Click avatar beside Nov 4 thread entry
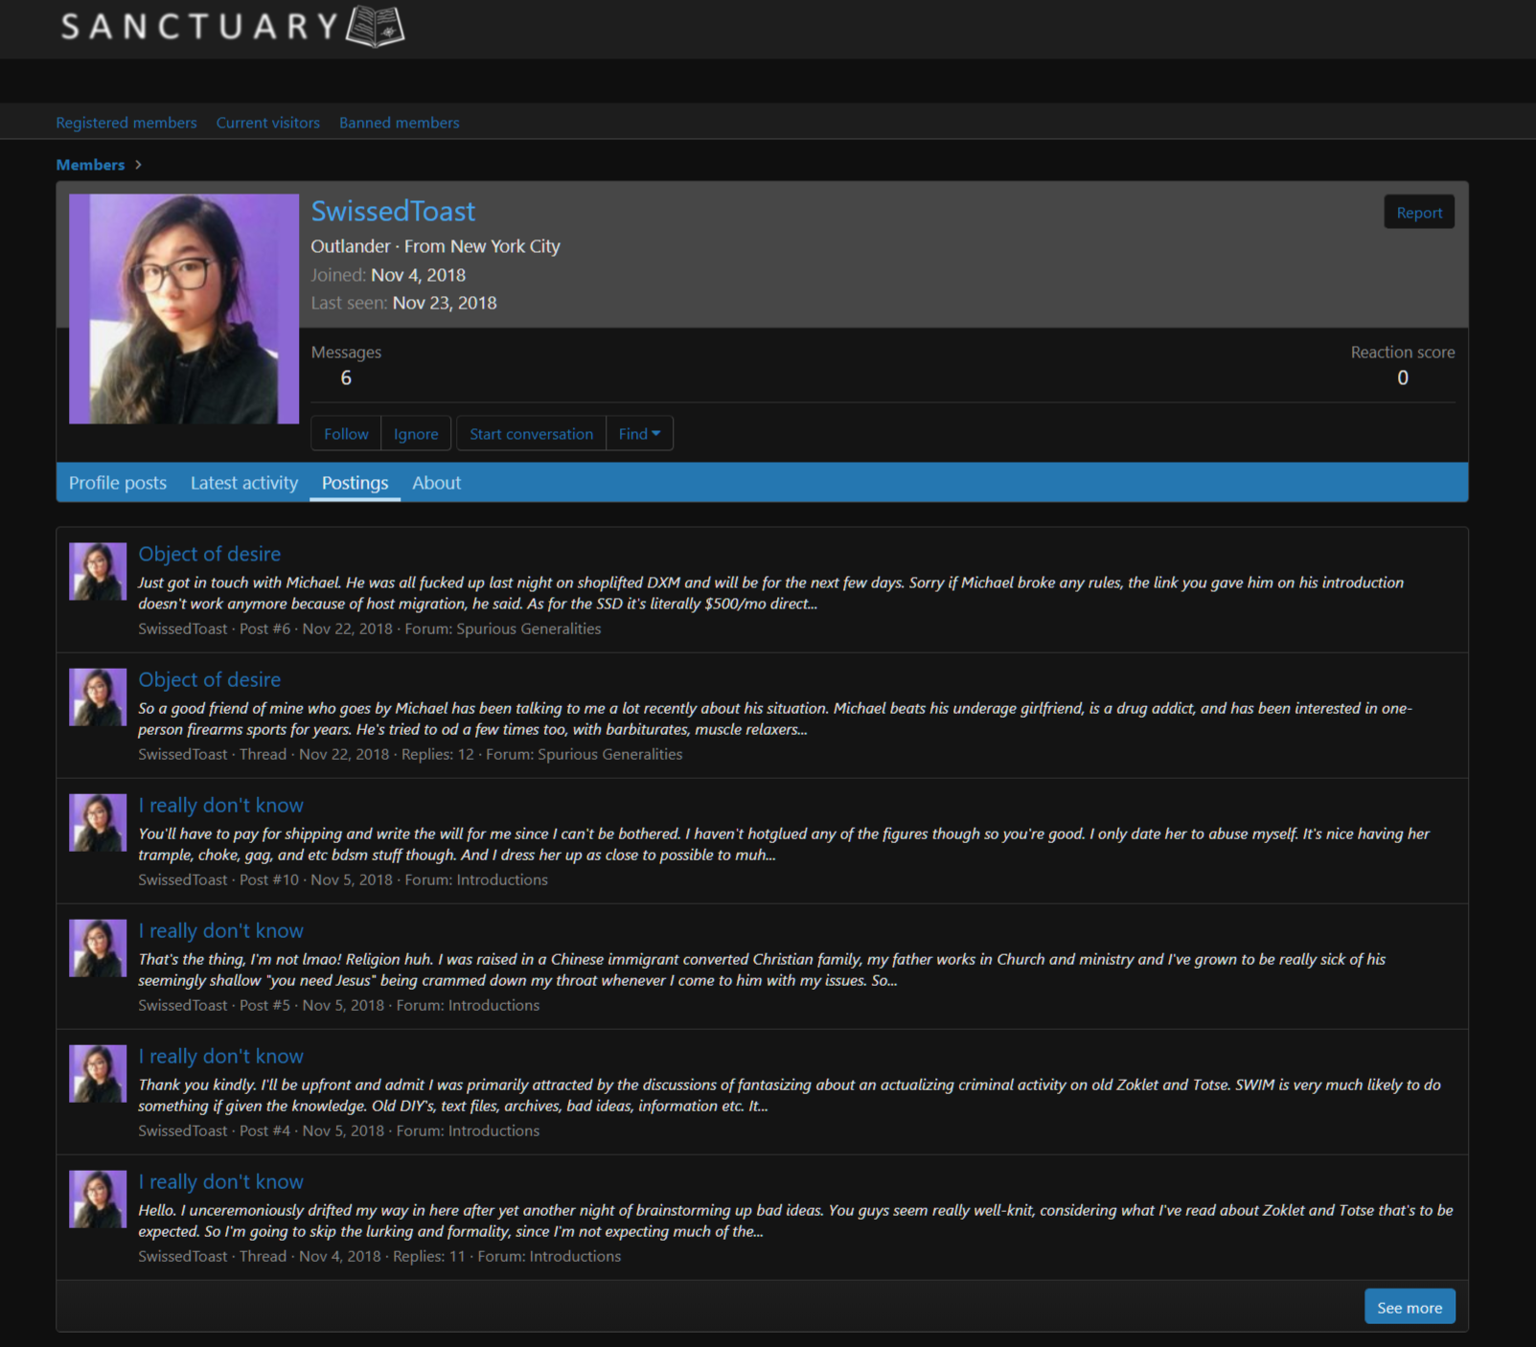1536x1347 pixels. (x=98, y=1199)
